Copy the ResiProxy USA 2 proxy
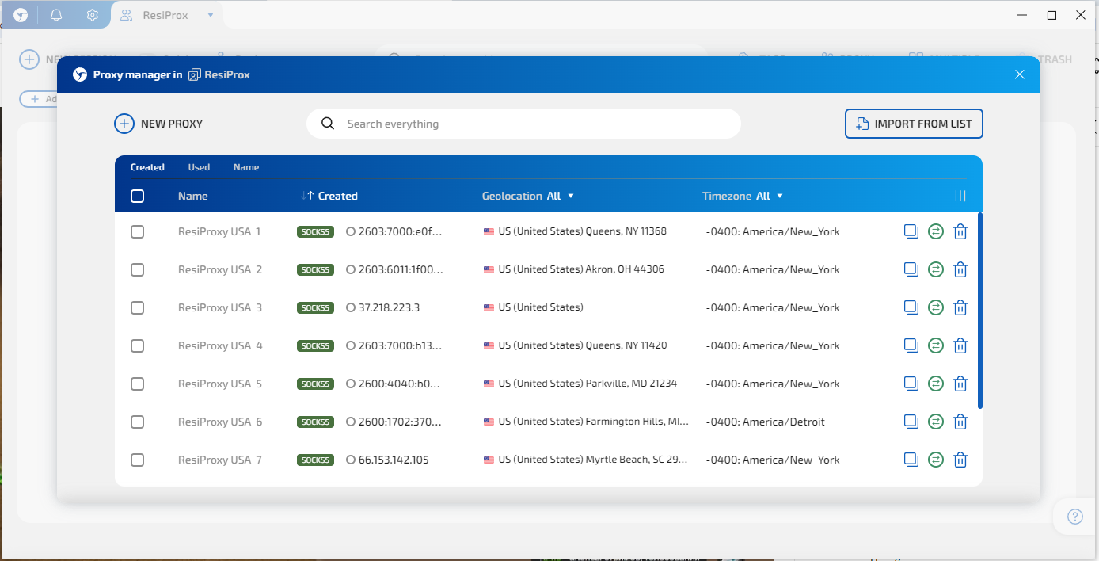 click(x=911, y=269)
